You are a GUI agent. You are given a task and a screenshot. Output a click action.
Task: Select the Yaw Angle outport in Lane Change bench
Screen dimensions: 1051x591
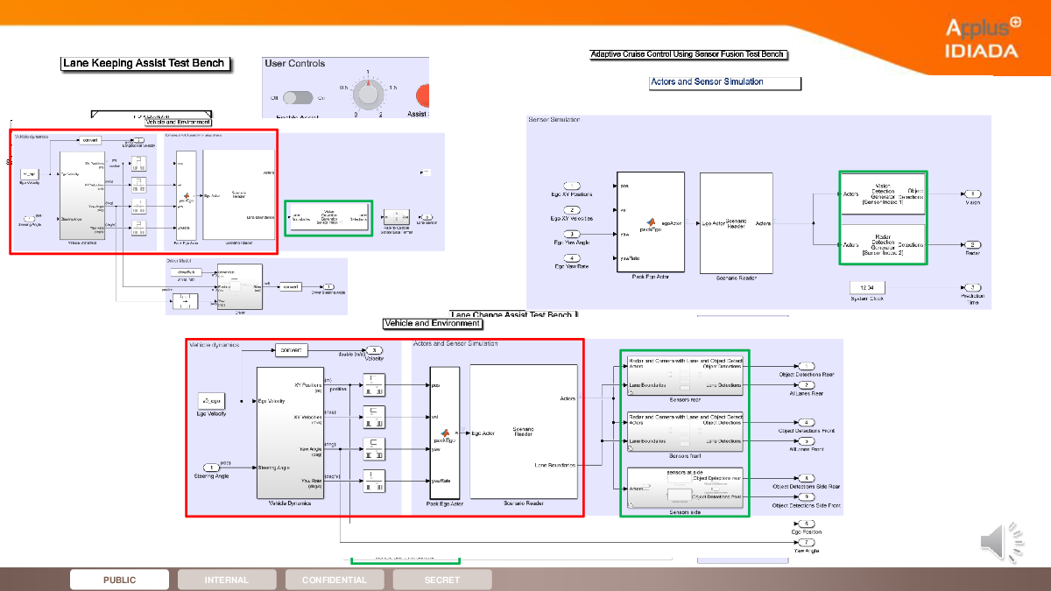tap(808, 543)
